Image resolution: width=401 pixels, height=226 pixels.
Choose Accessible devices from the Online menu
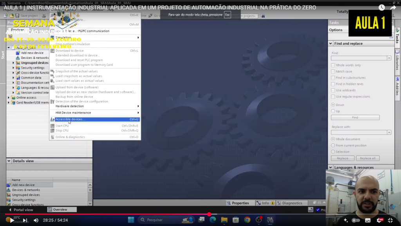(95, 119)
